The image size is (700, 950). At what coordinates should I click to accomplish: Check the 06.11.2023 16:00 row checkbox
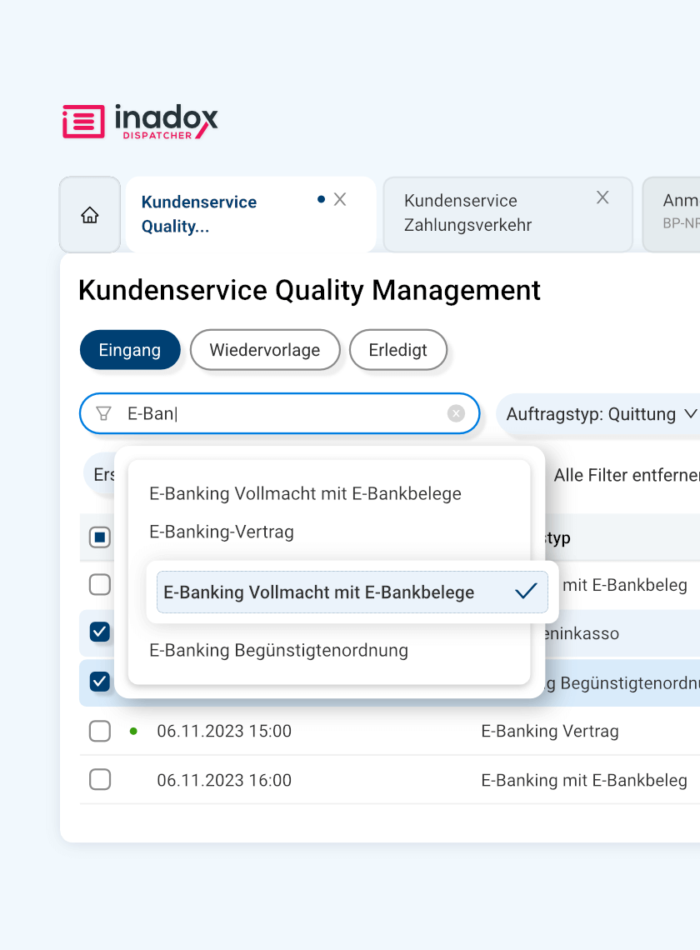pyautogui.click(x=99, y=779)
